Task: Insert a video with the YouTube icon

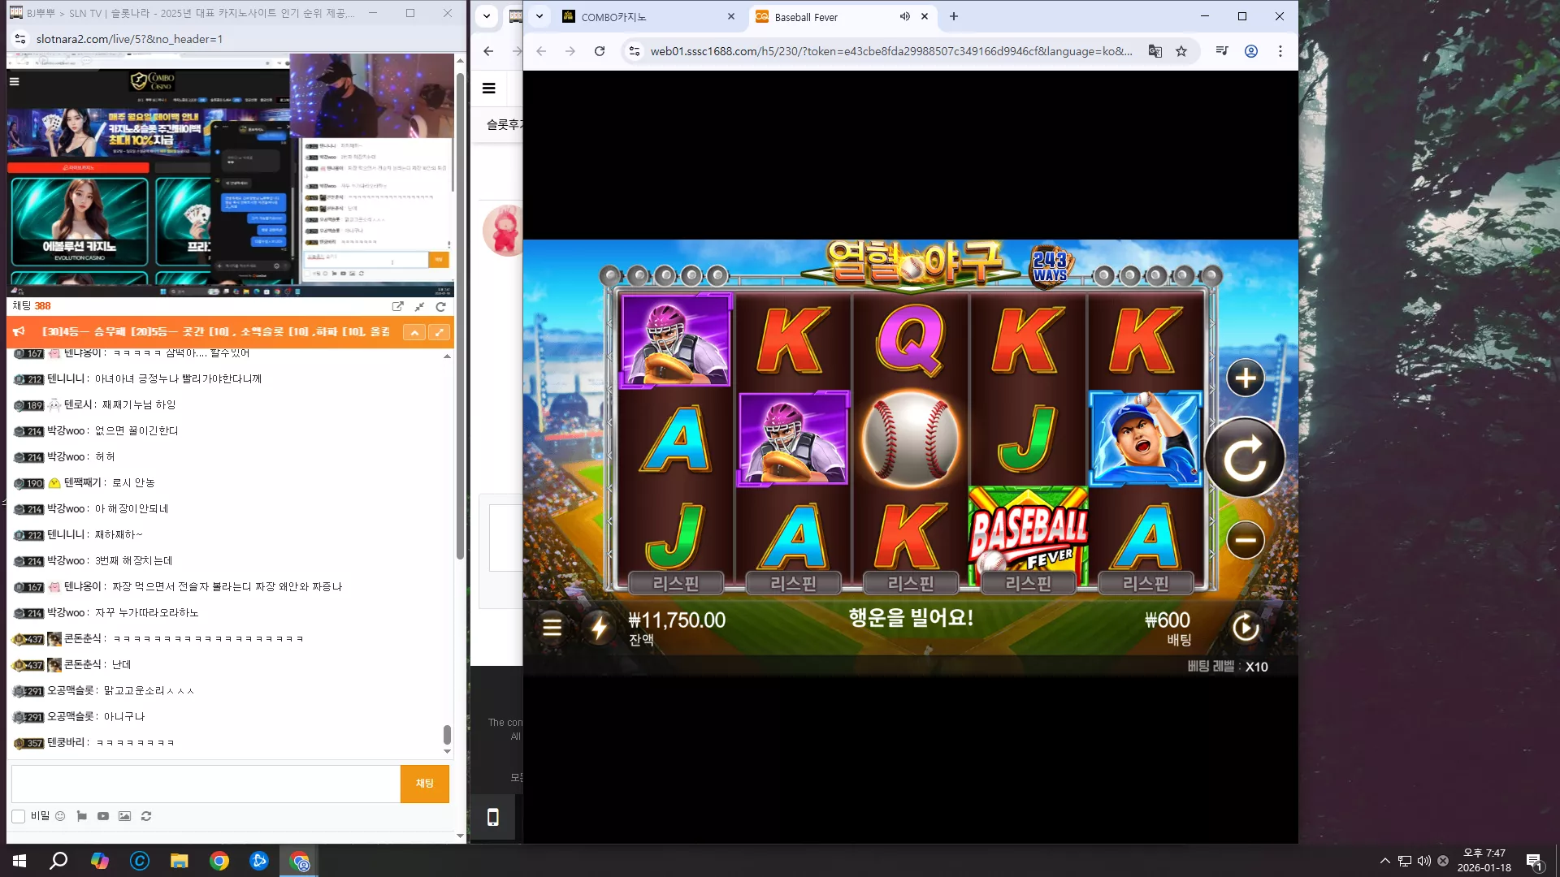Action: coord(103,816)
